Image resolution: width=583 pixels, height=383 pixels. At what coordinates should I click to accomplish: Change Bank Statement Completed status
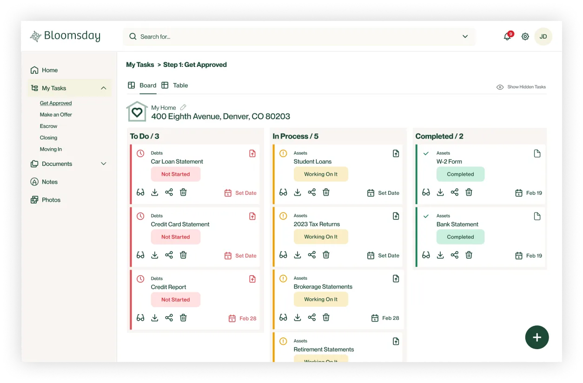[x=460, y=237]
